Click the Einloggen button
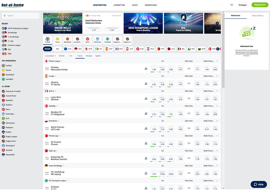The height and width of the screenshot is (190, 270). coord(243,5)
